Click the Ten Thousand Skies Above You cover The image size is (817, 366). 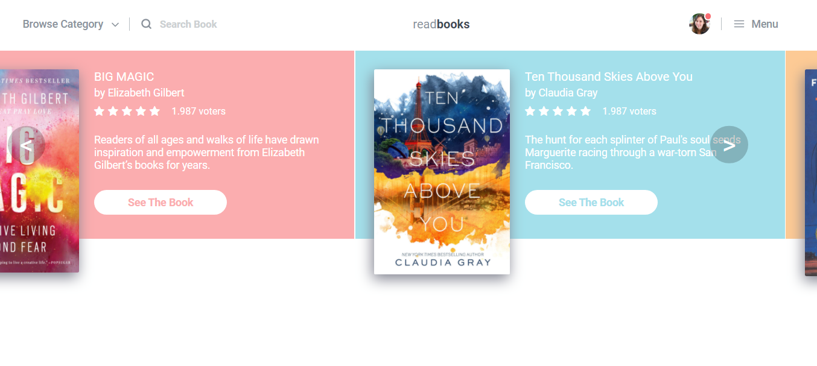click(x=442, y=172)
